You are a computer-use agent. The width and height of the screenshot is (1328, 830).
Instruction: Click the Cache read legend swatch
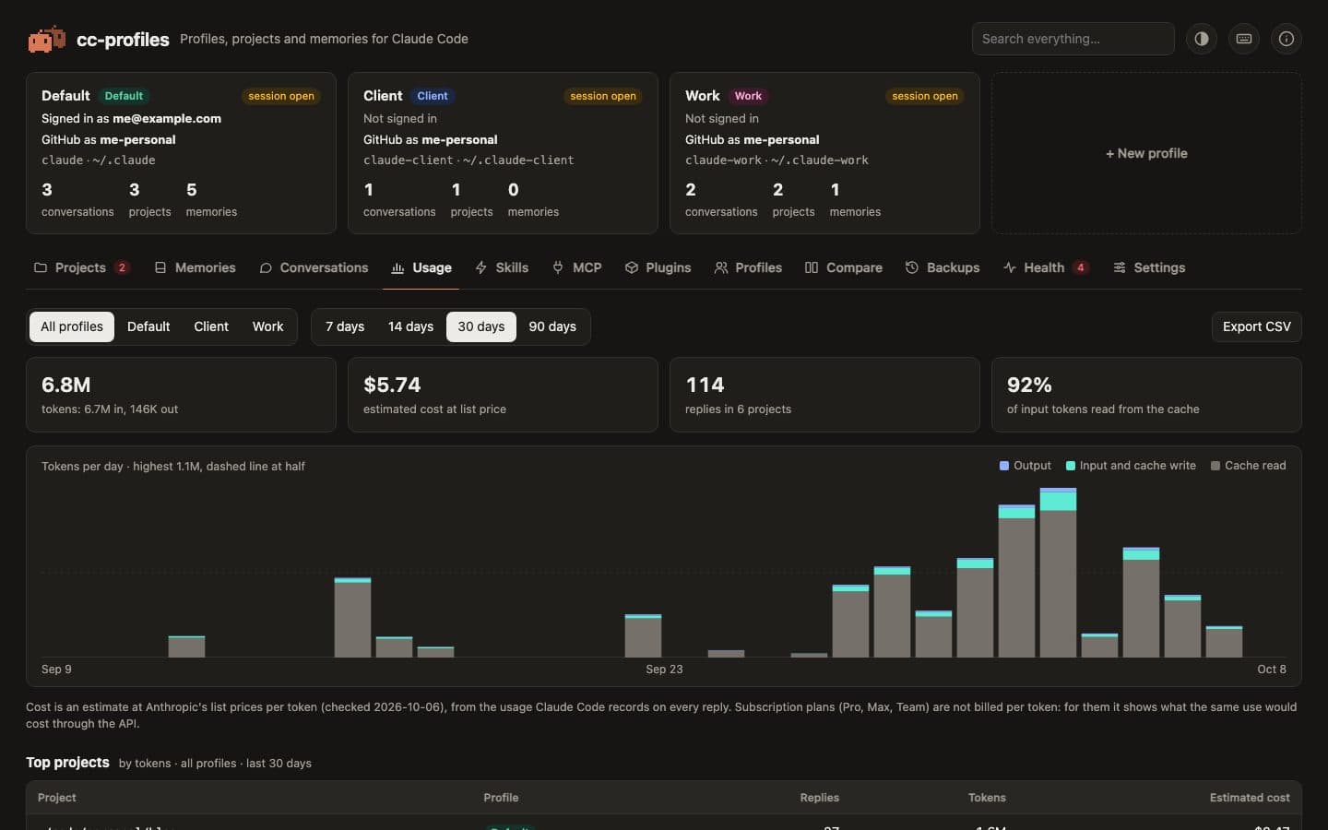pos(1215,466)
